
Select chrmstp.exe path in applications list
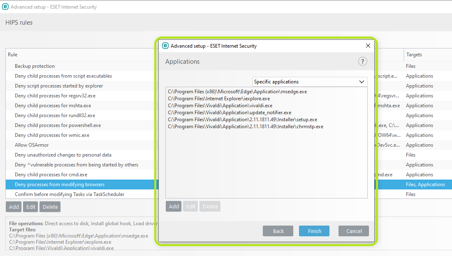[246, 127]
